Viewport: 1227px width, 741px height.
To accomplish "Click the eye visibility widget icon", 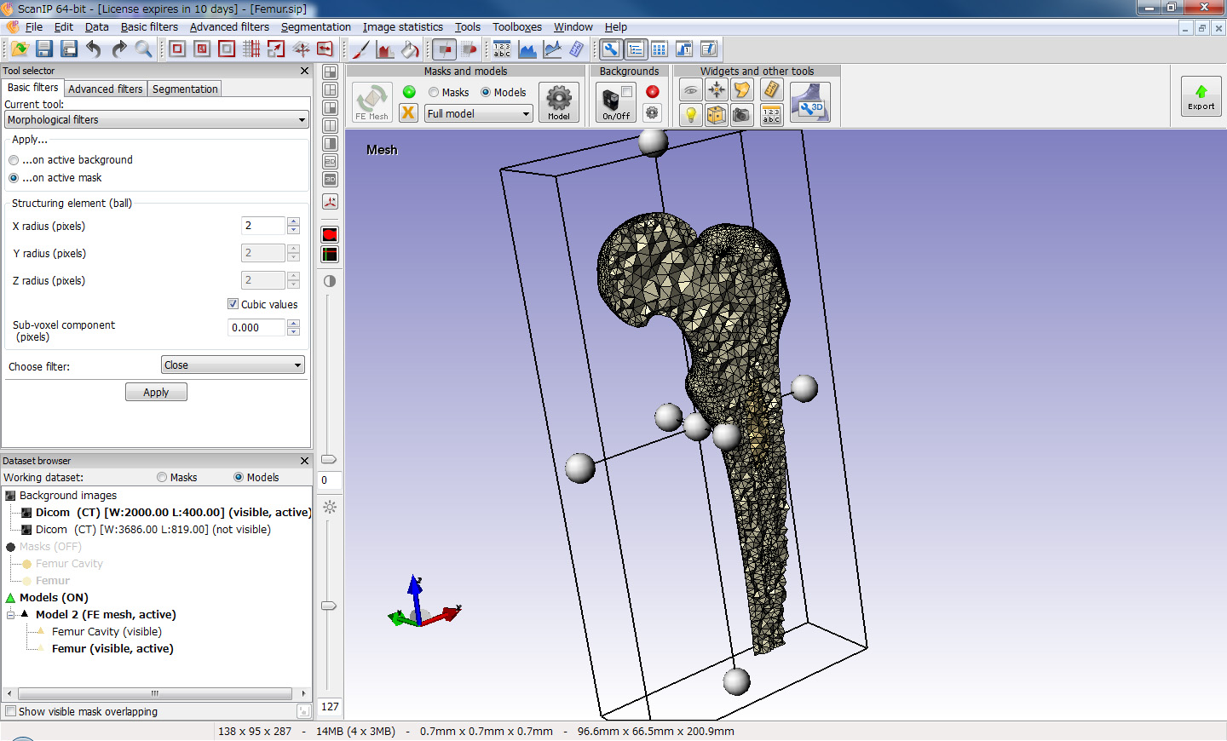I will [691, 89].
